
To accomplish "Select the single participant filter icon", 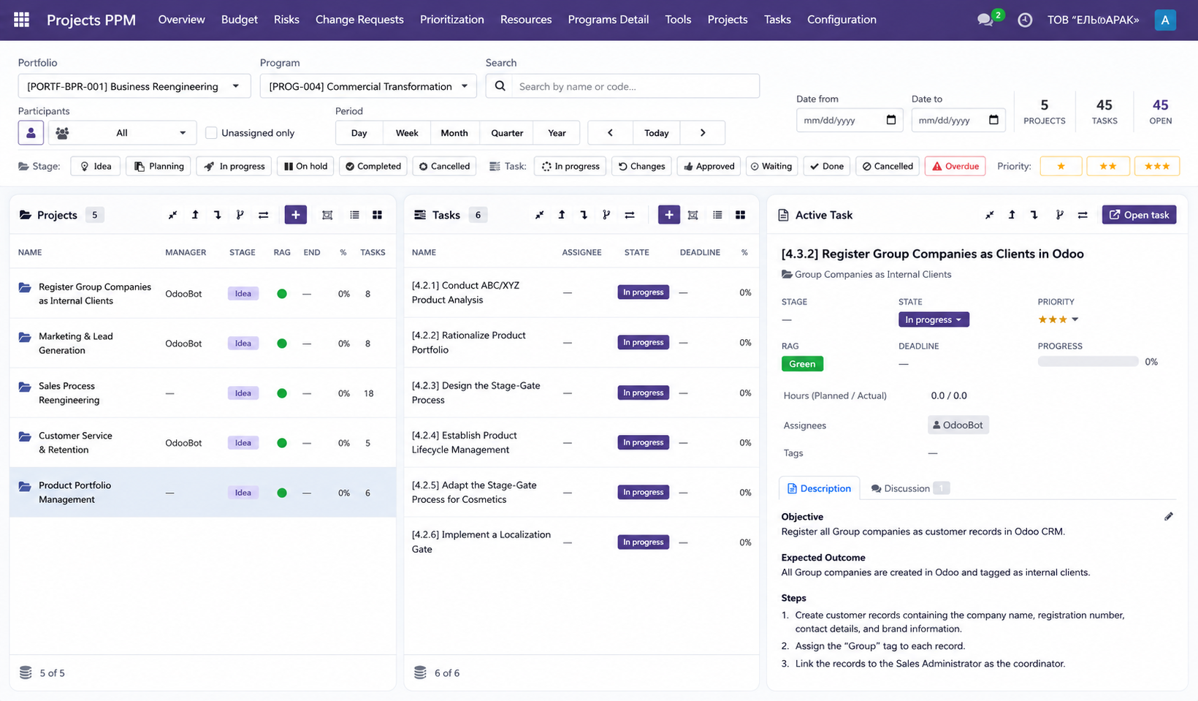I will (x=31, y=133).
